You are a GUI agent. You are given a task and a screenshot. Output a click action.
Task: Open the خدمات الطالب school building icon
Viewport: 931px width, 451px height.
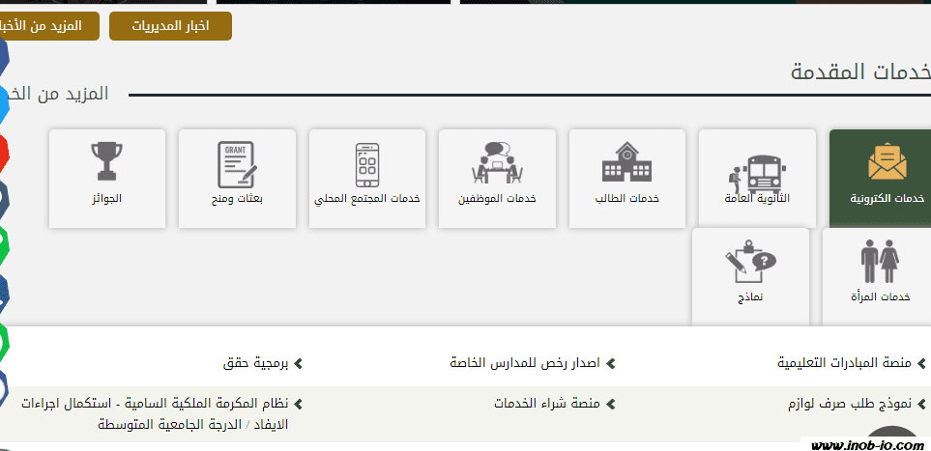[626, 178]
